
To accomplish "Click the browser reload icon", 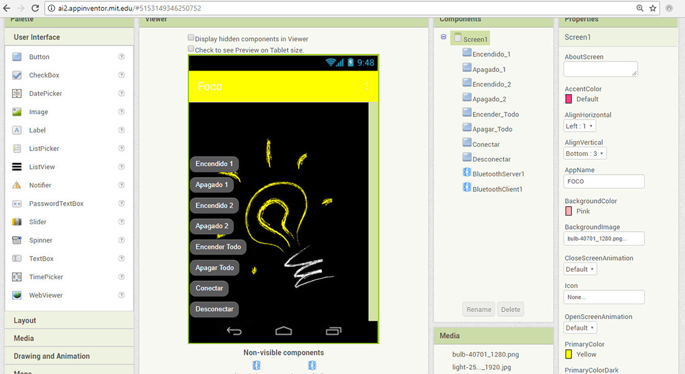I will tap(35, 8).
